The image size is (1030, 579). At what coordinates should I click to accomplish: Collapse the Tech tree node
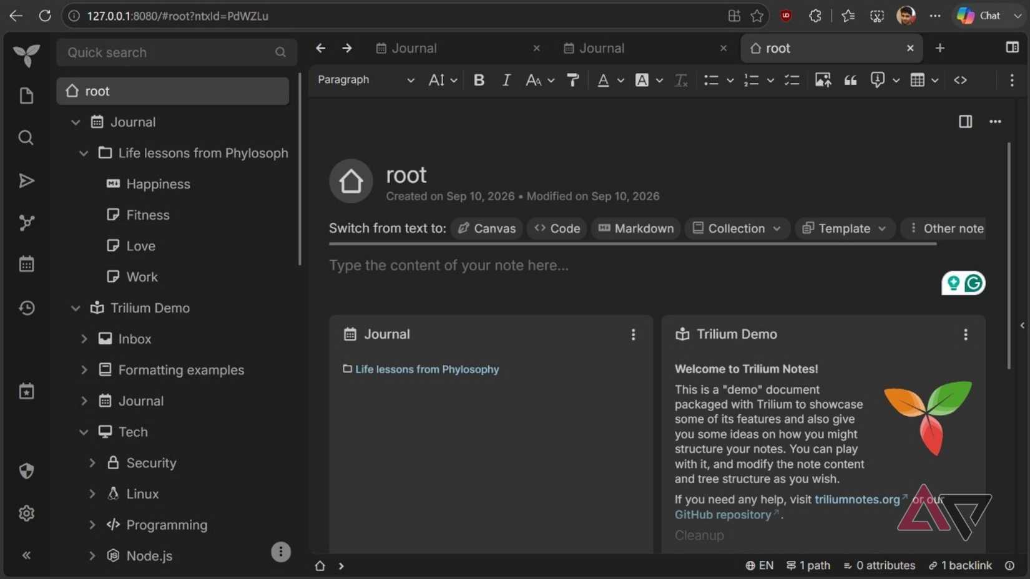[x=84, y=432]
